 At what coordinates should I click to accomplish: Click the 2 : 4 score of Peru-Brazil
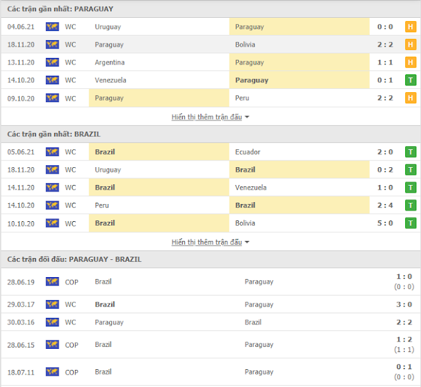(x=385, y=205)
